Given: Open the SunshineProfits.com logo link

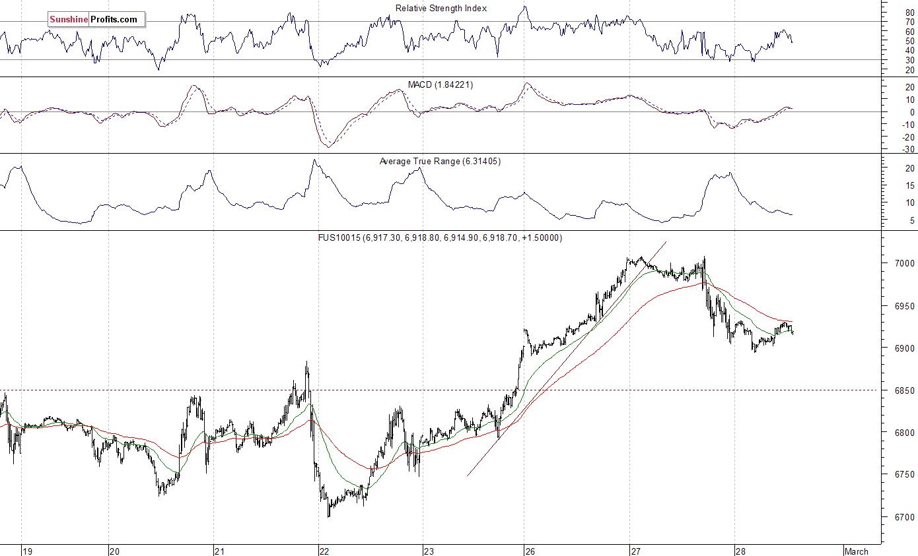Looking at the screenshot, I should tap(96, 20).
